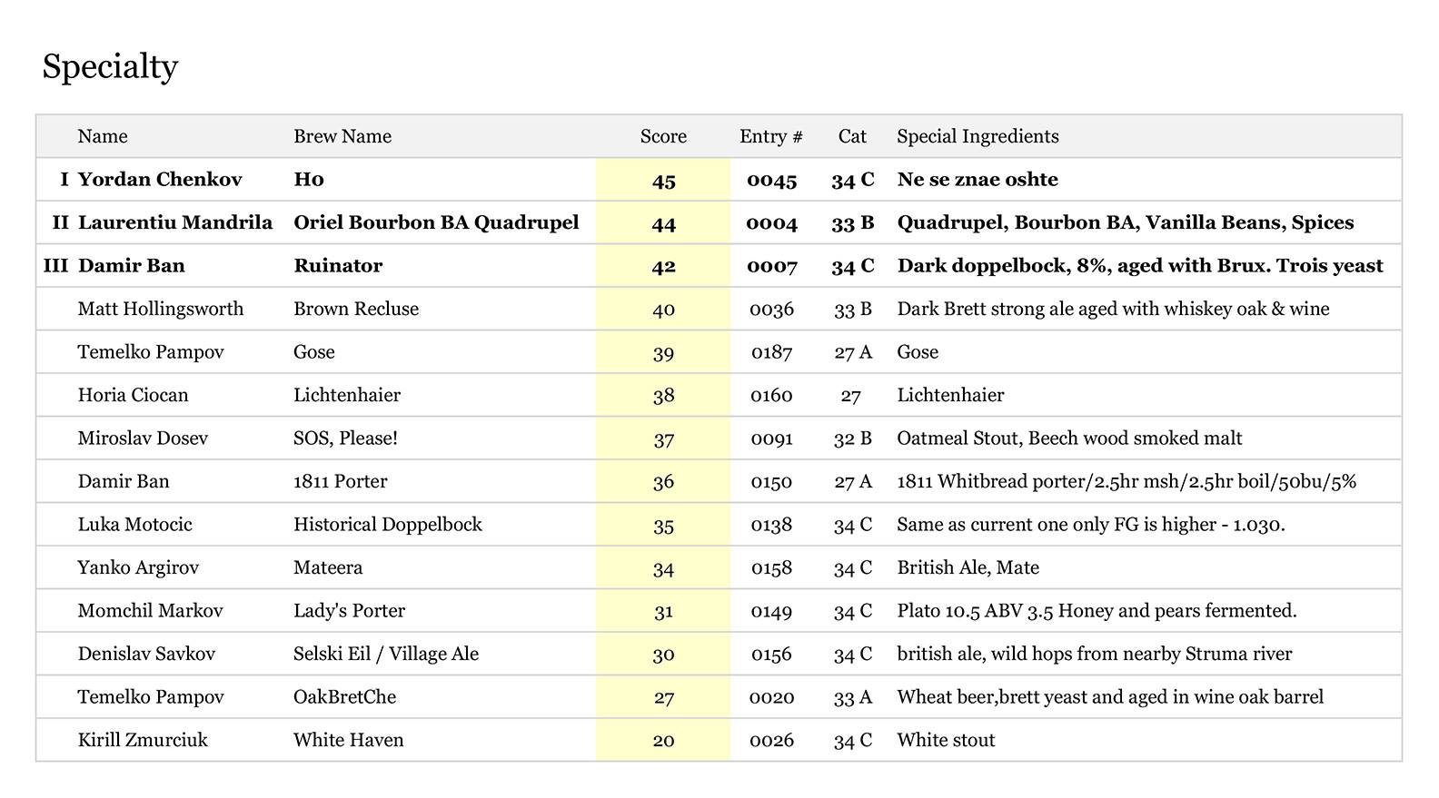This screenshot has height=798, width=1439.
Task: Select the Oriel Bourbon BA Quadrupel brew
Action: pos(436,222)
